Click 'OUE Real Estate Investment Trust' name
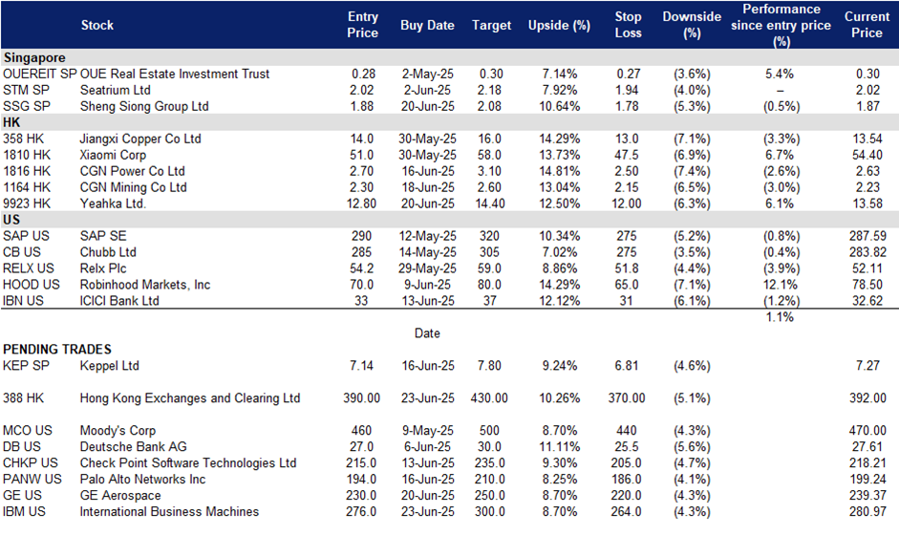899x536 pixels. [174, 74]
